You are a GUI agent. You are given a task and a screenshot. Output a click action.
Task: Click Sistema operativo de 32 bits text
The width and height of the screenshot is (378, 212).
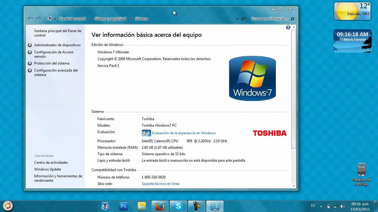click(163, 154)
